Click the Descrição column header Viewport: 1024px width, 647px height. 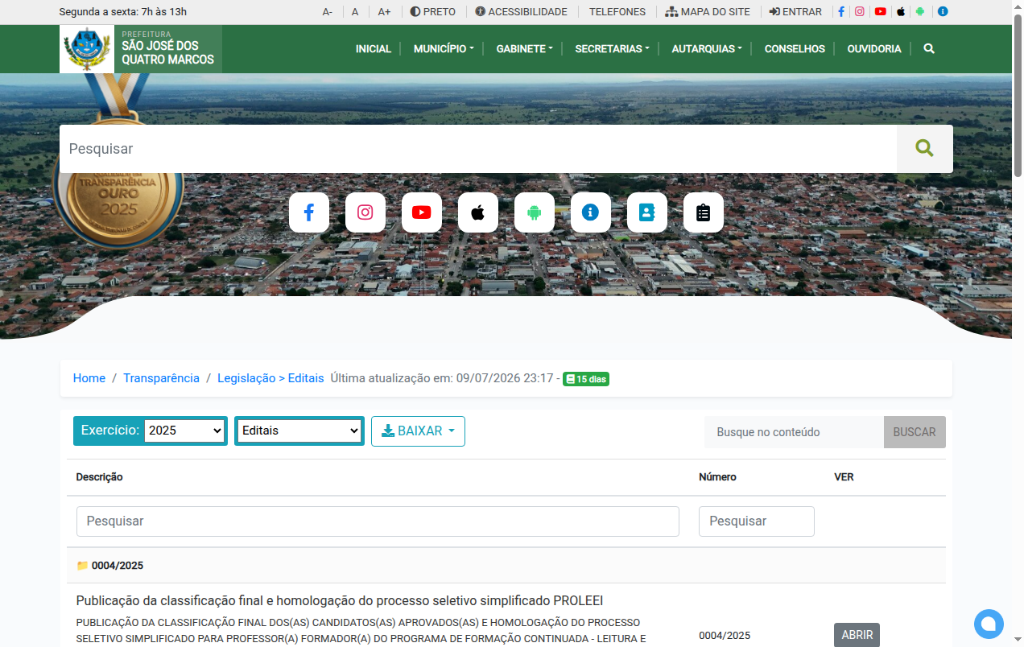(100, 477)
